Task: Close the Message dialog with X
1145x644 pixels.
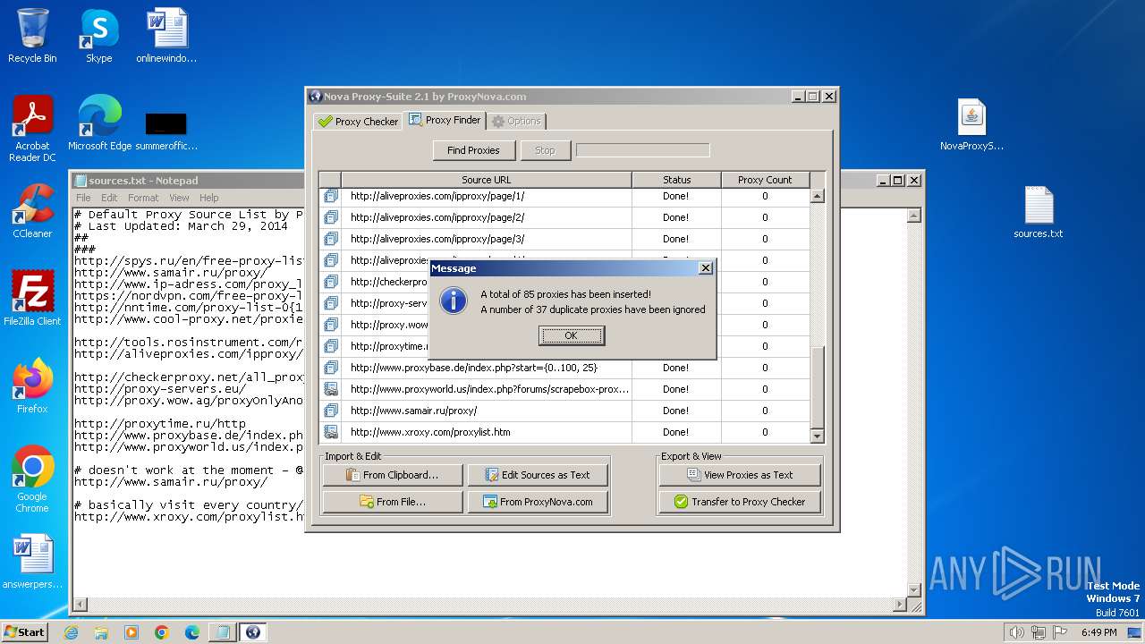Action: pyautogui.click(x=705, y=267)
